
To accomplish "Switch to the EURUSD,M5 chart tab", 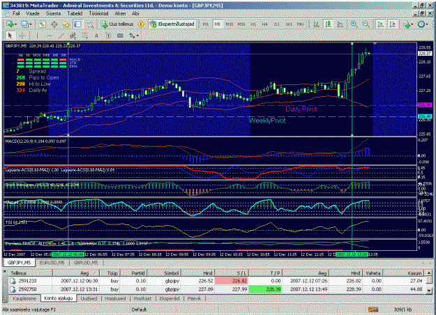I will click(x=52, y=263).
